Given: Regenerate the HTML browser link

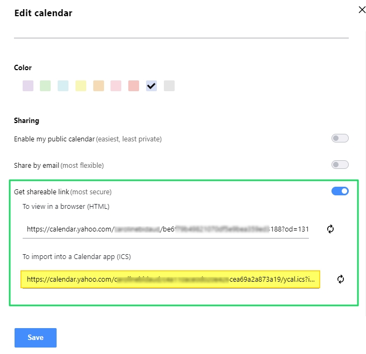Looking at the screenshot, I should pyautogui.click(x=330, y=229).
